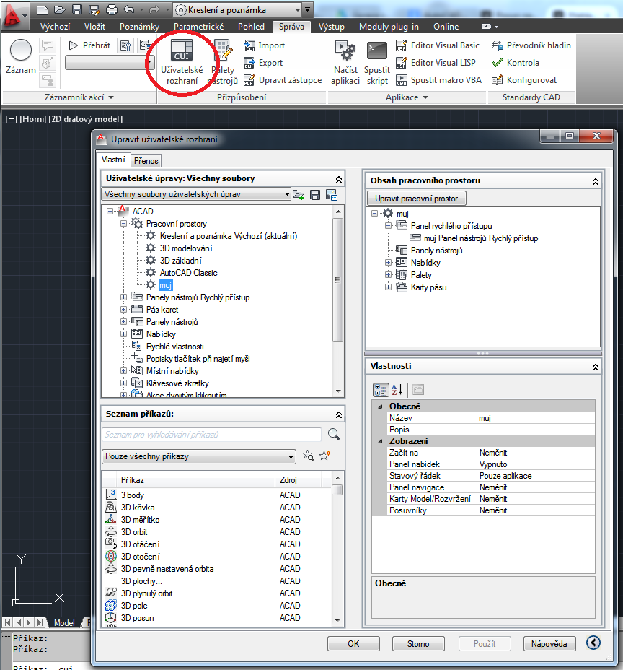This screenshot has width=623, height=670.
Task: Expand the Nabídky node in workspace contents
Action: point(389,262)
